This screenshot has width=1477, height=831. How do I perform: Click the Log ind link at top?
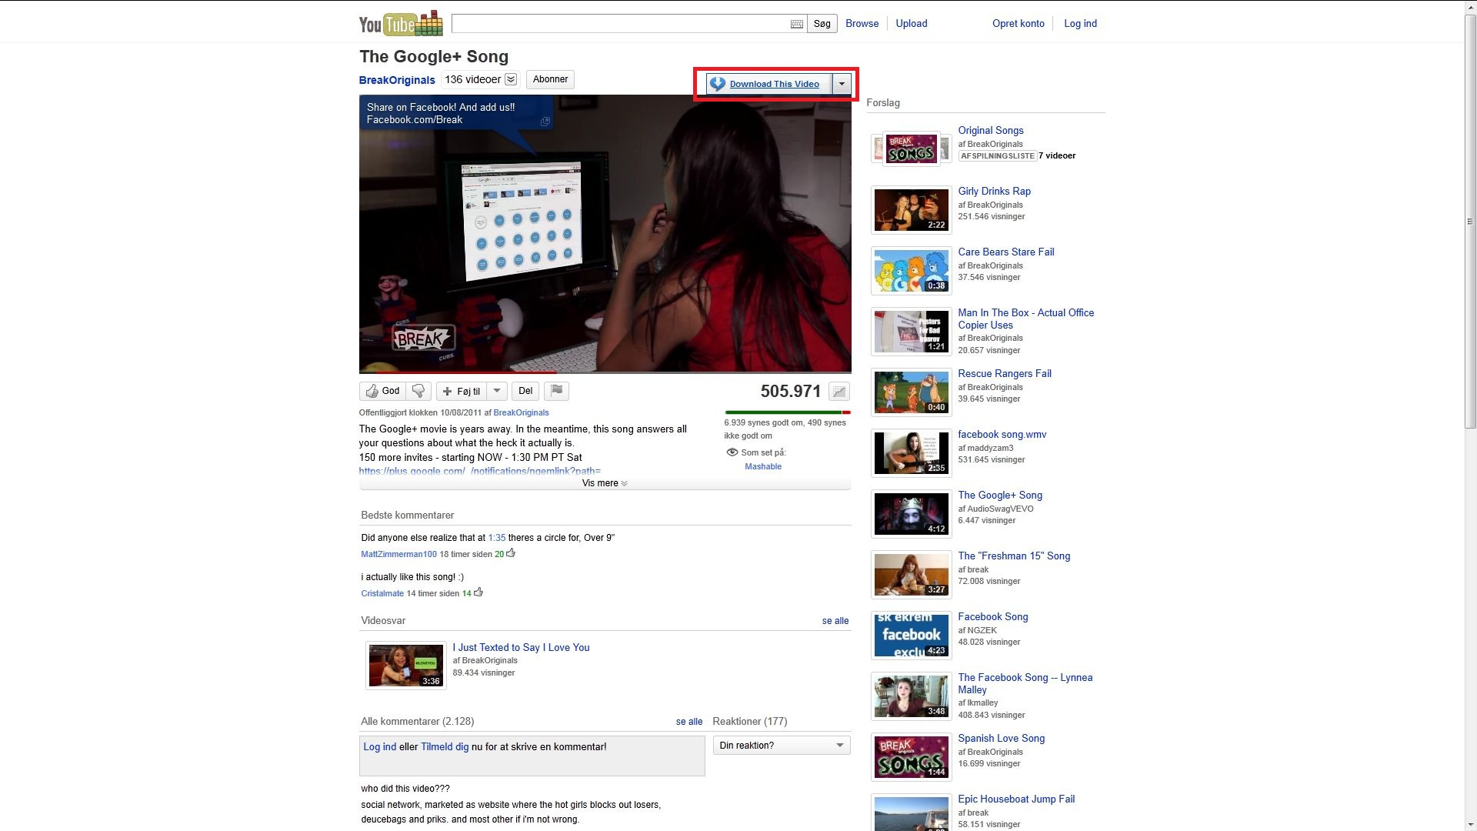pyautogui.click(x=1080, y=24)
